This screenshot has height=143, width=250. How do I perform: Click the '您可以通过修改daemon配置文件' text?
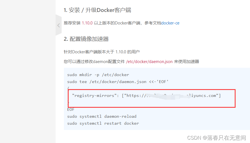click(x=94, y=61)
